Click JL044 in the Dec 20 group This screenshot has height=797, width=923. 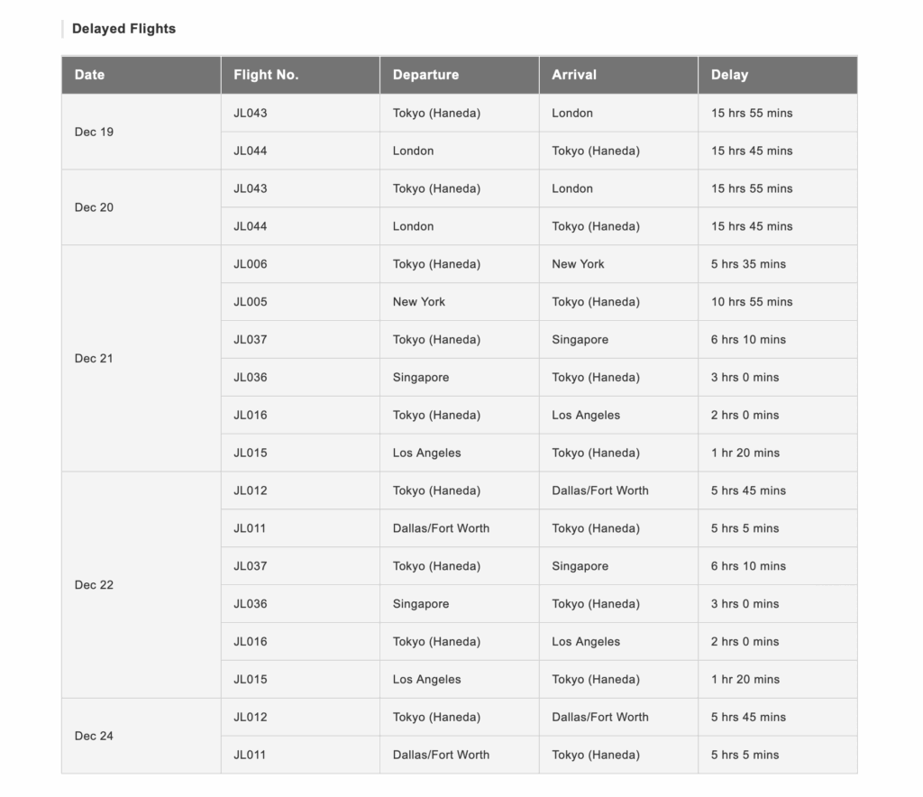tap(251, 226)
